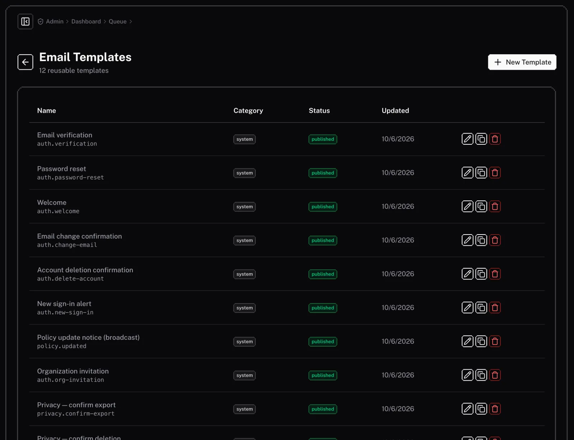The height and width of the screenshot is (440, 574).
Task: Duplicate the Welcome template
Action: pos(481,207)
